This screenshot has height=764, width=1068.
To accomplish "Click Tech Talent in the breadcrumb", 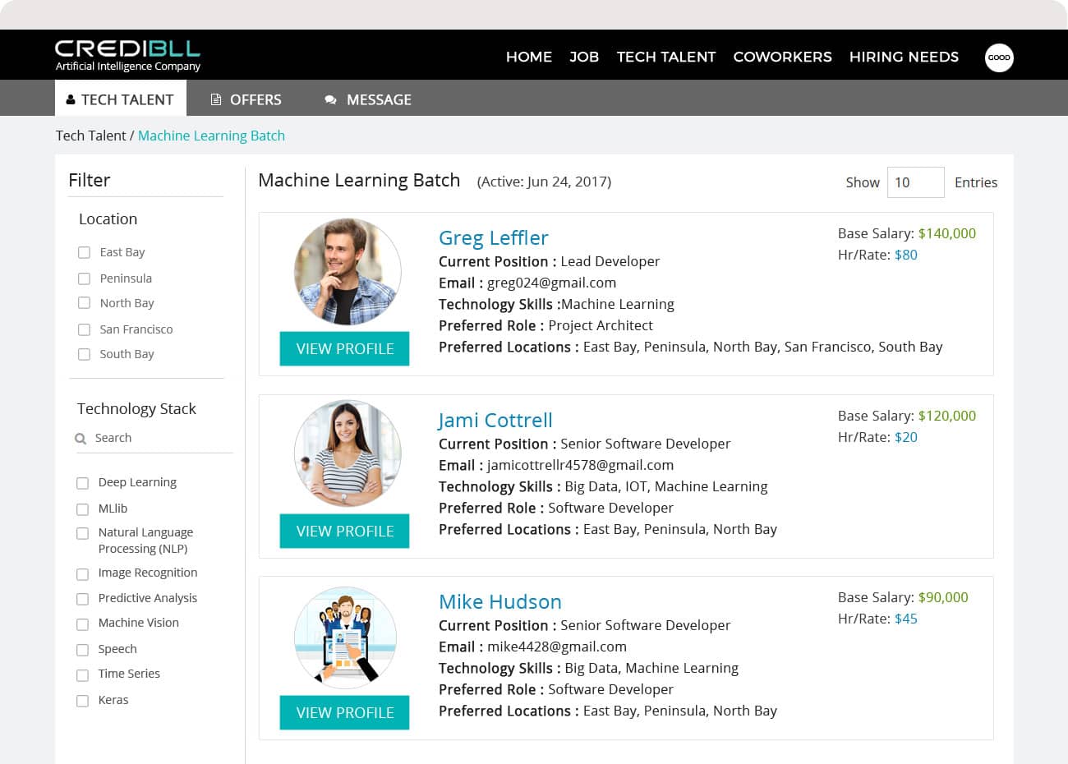I will (90, 136).
